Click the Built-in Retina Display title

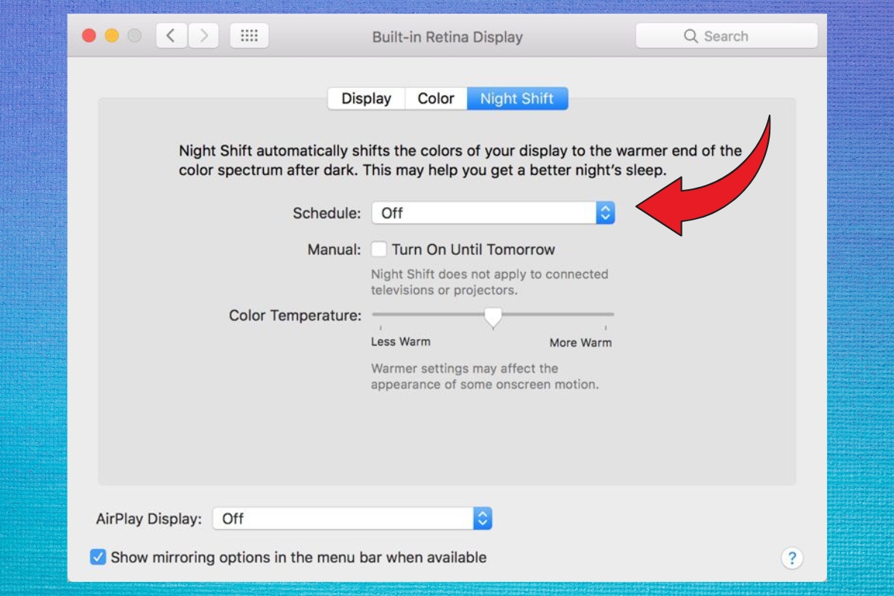click(x=448, y=37)
